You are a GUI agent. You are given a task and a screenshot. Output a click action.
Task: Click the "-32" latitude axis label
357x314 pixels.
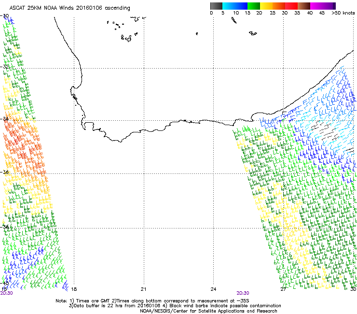coord(4,67)
